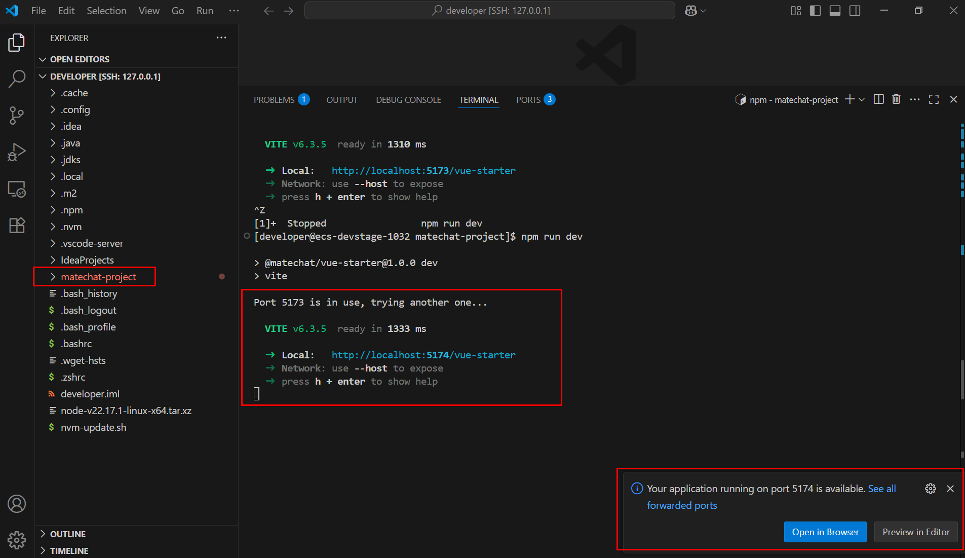Expand the .config folder
Screen dimensions: 965x558
[137, 109]
